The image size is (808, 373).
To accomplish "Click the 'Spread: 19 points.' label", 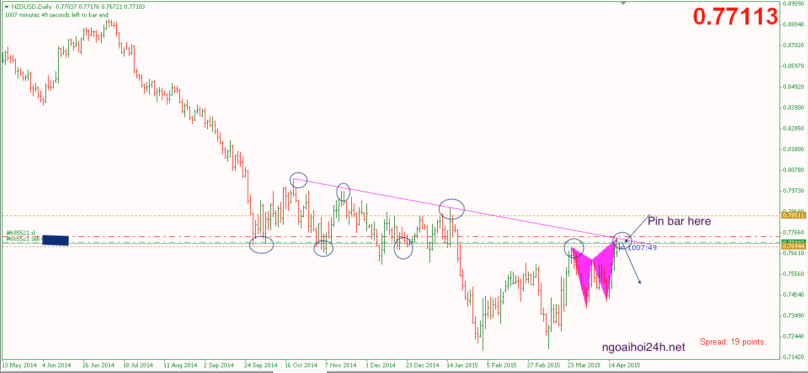I will 733,342.
